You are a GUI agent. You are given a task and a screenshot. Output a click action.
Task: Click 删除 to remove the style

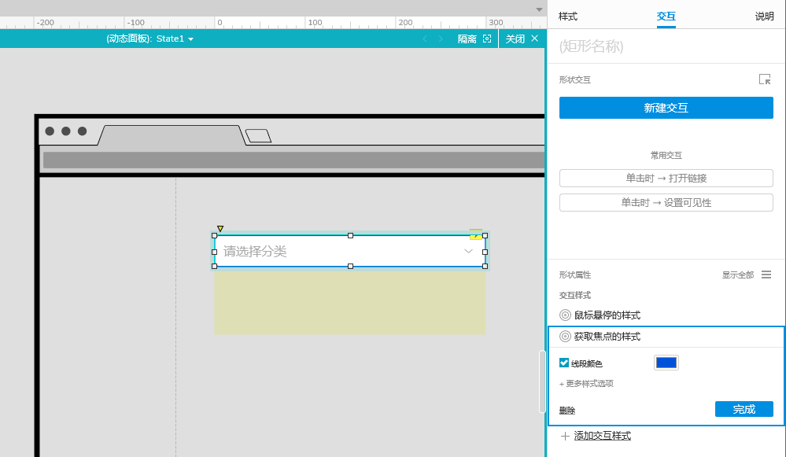567,411
